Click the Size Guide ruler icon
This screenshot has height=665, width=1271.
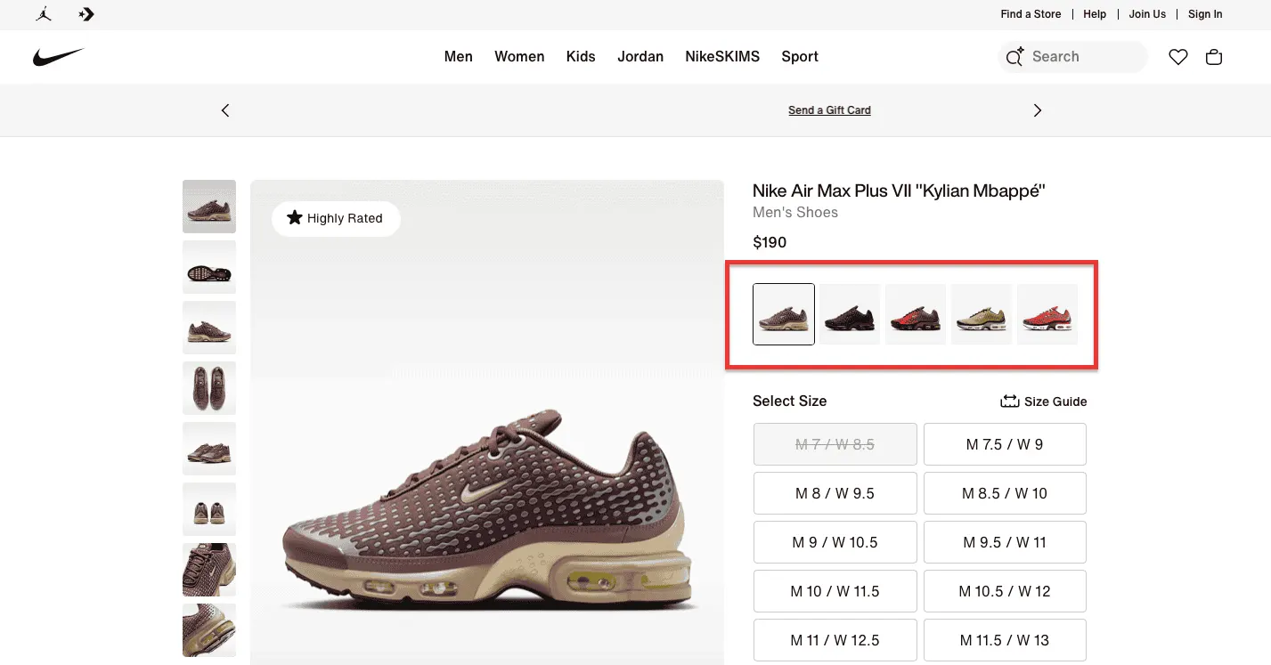(x=1008, y=401)
